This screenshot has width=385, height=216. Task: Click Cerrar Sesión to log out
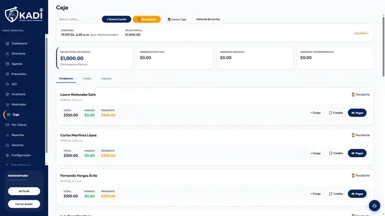tap(24, 204)
